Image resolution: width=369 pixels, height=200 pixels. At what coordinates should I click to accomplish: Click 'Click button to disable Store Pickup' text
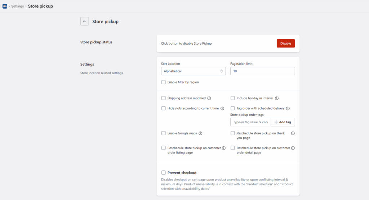point(186,44)
